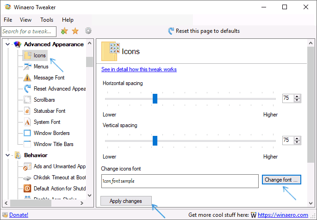This screenshot has height=220, width=317.
Task: Click the Behavior category icon
Action: pos(18,155)
